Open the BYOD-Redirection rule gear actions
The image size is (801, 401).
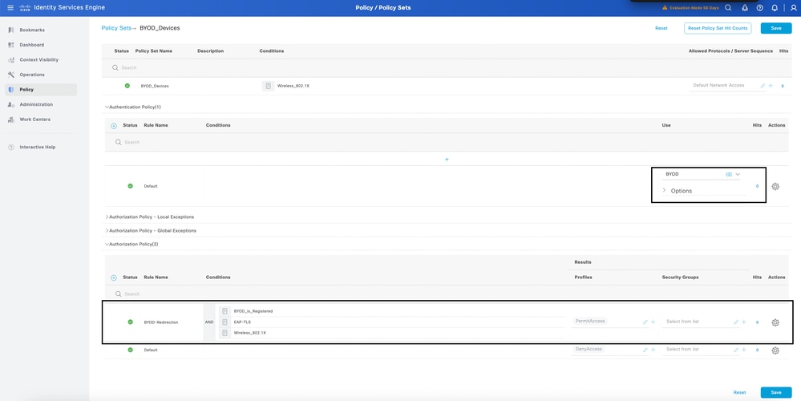click(x=775, y=322)
